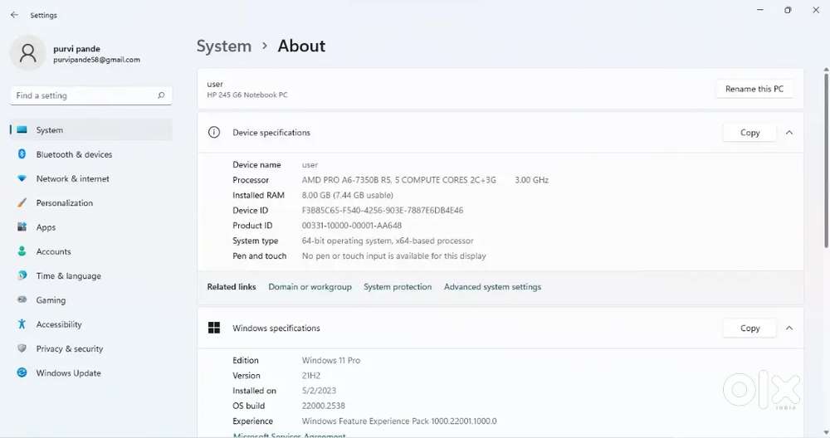This screenshot has height=438, width=830.
Task: Click the Personalization brush icon
Action: click(22, 203)
